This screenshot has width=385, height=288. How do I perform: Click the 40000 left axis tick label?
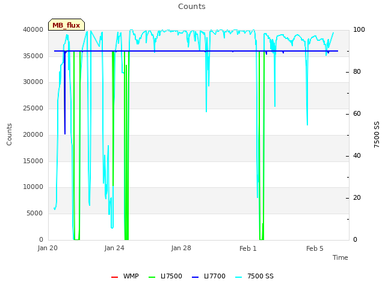(x=33, y=29)
